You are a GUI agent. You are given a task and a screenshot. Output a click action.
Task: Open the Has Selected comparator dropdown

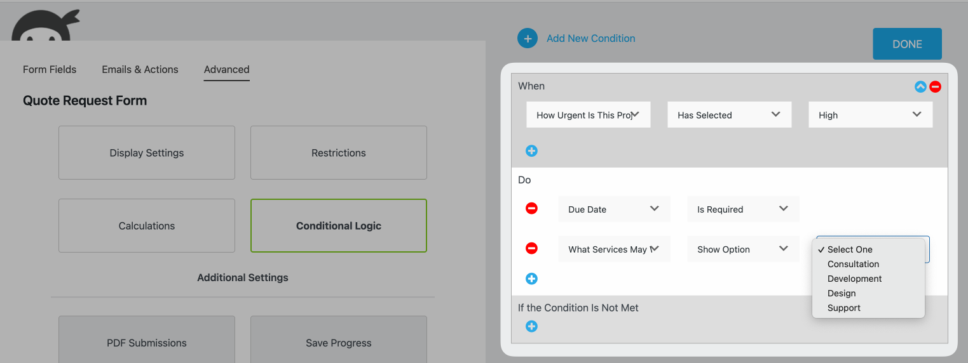(x=729, y=115)
